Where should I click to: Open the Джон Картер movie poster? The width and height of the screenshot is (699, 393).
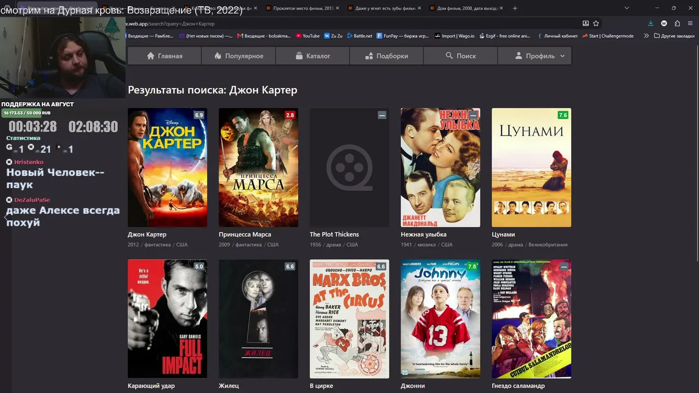[x=167, y=168]
